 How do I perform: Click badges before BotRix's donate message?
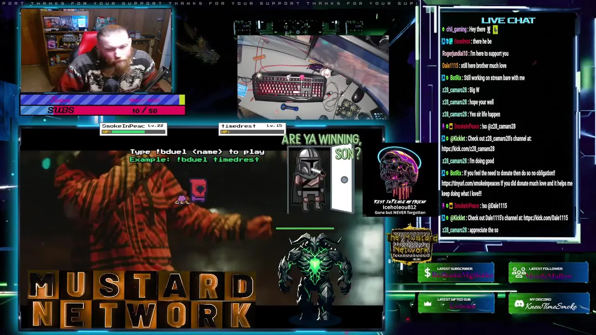pyautogui.click(x=445, y=173)
